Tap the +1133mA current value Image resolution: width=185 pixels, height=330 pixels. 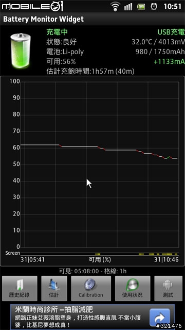point(169,62)
